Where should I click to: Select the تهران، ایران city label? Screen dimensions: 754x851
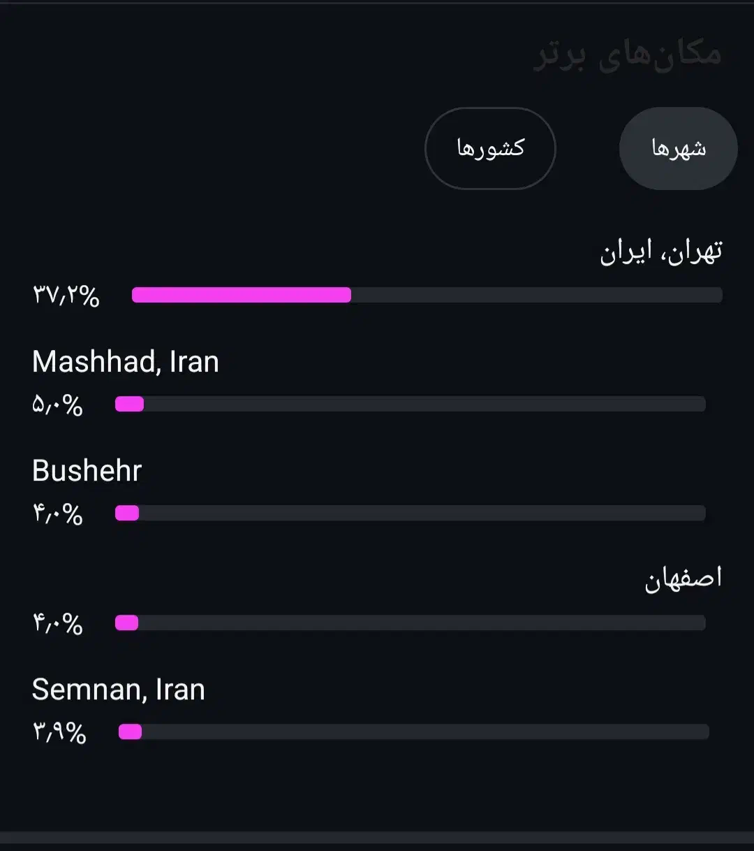pyautogui.click(x=660, y=252)
